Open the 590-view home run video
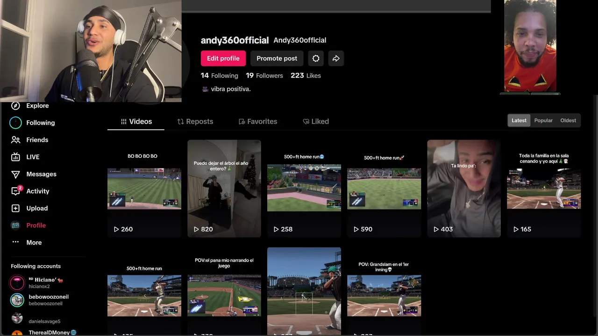Image resolution: width=598 pixels, height=336 pixels. (x=384, y=189)
